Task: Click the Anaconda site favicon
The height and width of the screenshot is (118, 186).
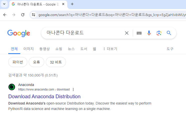Action: click(x=12, y=87)
